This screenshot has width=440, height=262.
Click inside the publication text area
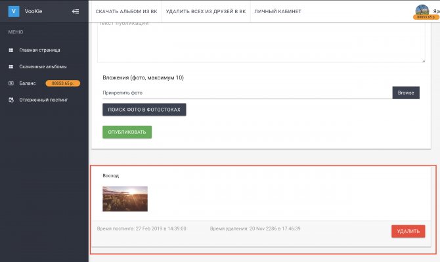point(261,42)
